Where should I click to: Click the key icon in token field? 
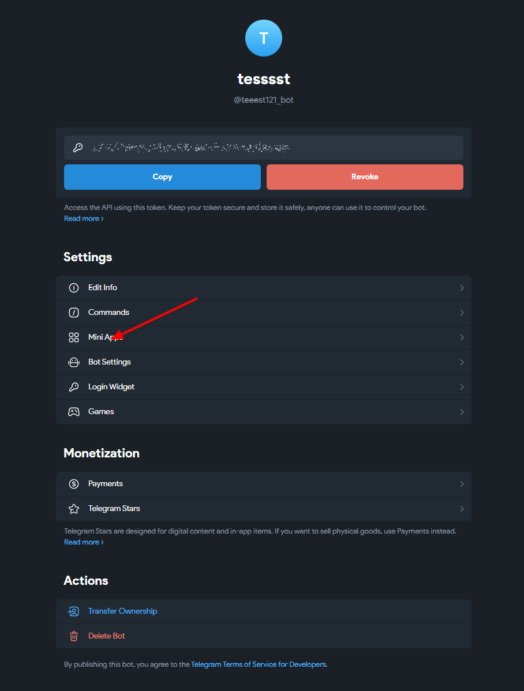tap(78, 148)
